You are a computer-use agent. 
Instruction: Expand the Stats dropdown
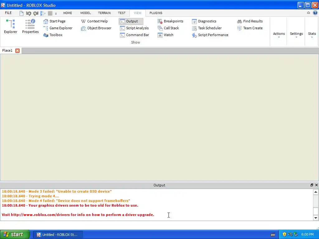tap(312, 34)
